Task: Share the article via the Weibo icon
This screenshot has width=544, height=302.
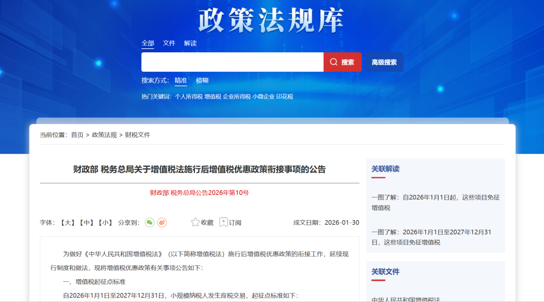Action: click(161, 222)
